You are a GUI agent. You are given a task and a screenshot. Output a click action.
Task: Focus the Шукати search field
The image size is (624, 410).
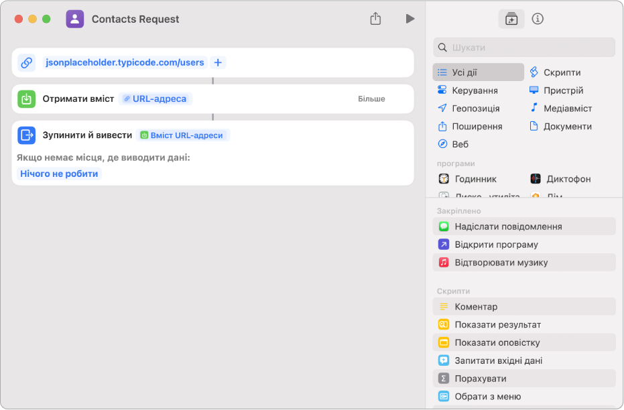point(524,48)
